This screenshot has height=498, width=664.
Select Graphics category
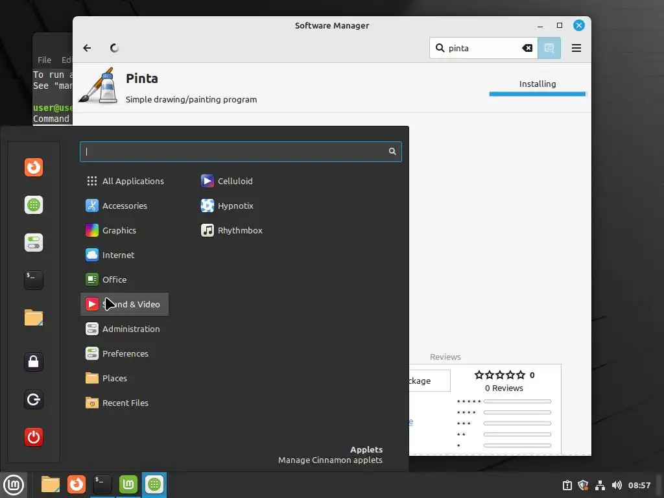pyautogui.click(x=124, y=230)
